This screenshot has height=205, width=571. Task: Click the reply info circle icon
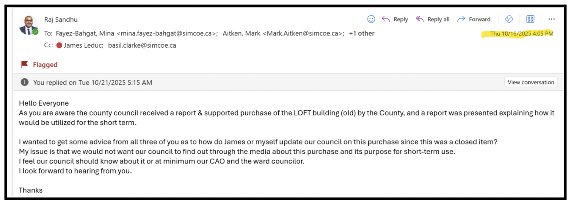(24, 82)
